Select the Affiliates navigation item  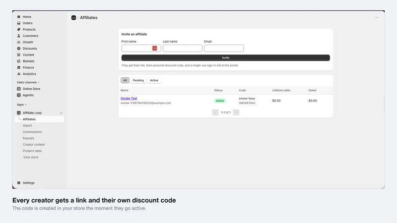[40, 119]
